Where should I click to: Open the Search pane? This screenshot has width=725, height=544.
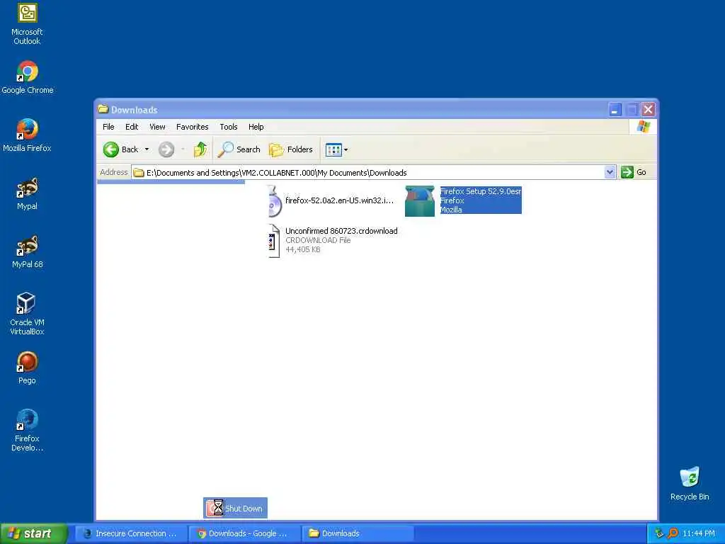[239, 149]
